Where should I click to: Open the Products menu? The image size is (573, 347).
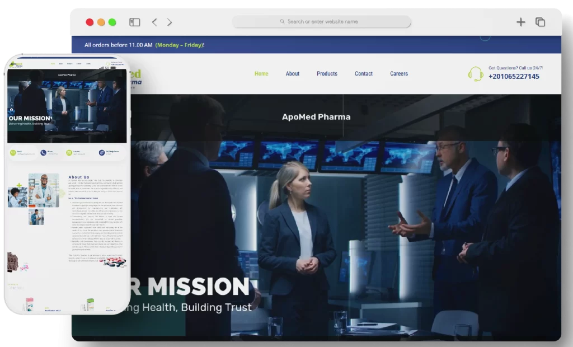(x=327, y=74)
